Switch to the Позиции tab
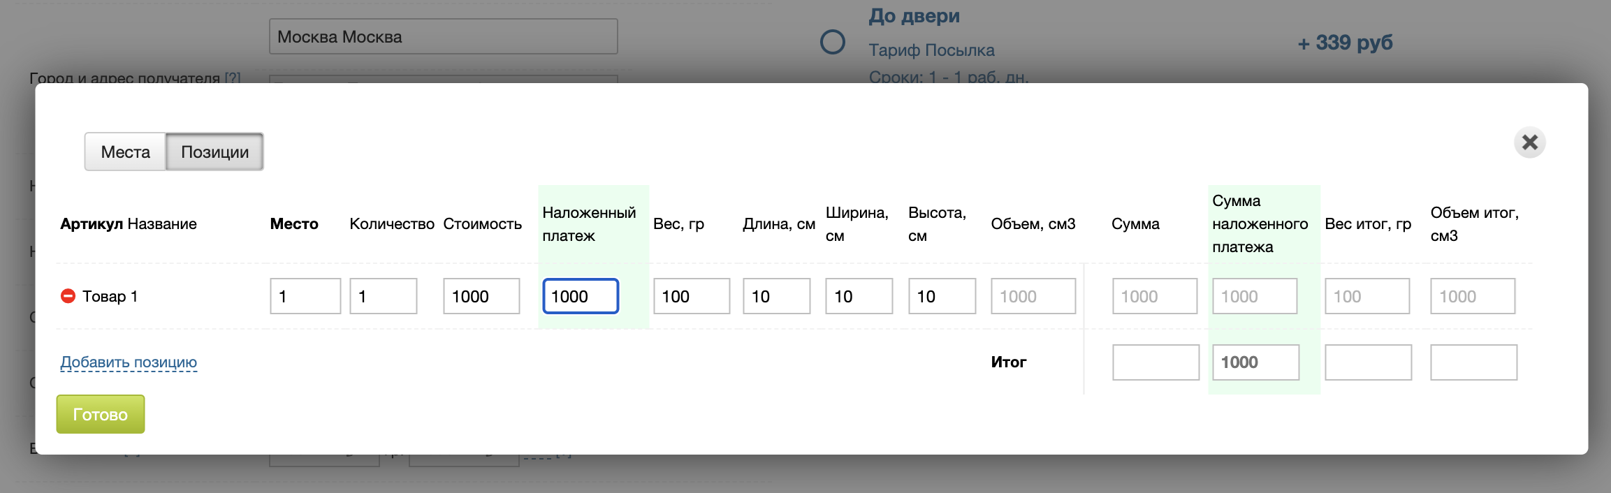1611x493 pixels. pos(214,152)
